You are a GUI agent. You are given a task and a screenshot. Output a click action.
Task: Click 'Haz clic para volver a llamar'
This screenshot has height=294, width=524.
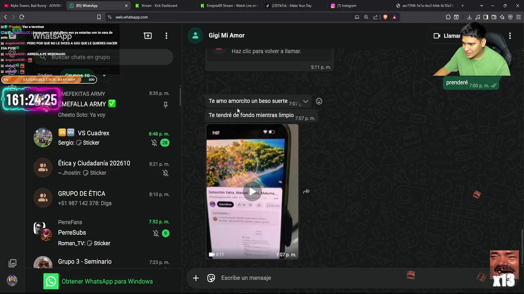tap(266, 51)
